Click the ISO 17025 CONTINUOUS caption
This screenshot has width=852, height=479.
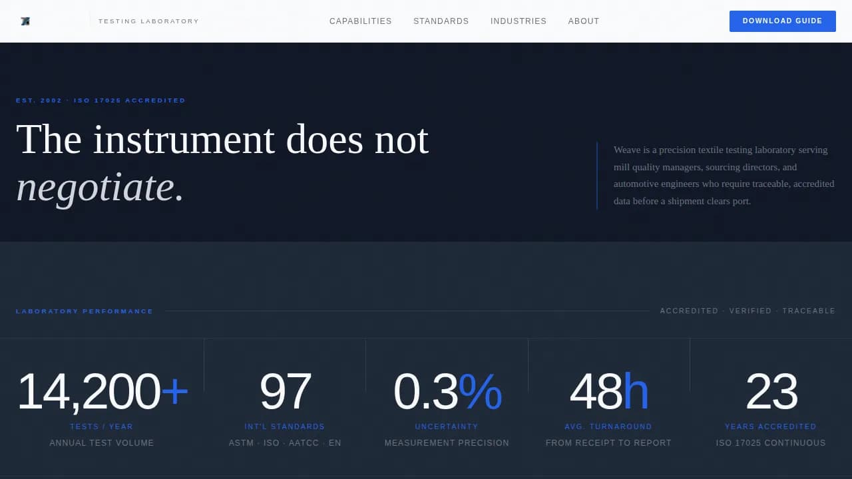tap(771, 442)
